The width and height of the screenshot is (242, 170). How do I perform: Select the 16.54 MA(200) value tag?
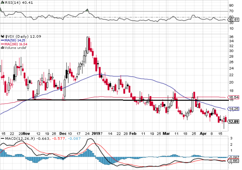(234, 97)
